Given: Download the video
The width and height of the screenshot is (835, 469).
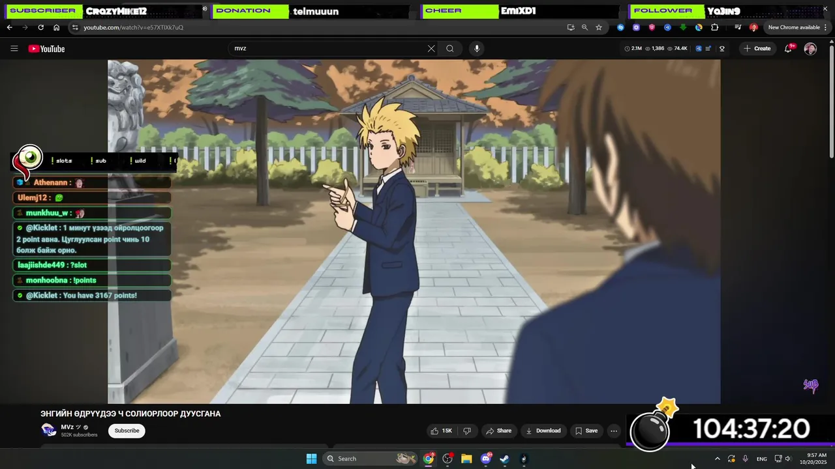Looking at the screenshot, I should 543,431.
